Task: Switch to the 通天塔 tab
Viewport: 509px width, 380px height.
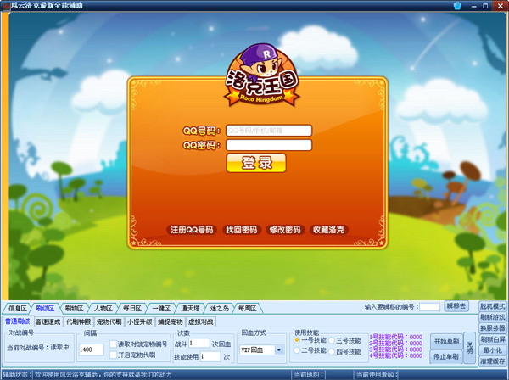Action: [x=190, y=308]
